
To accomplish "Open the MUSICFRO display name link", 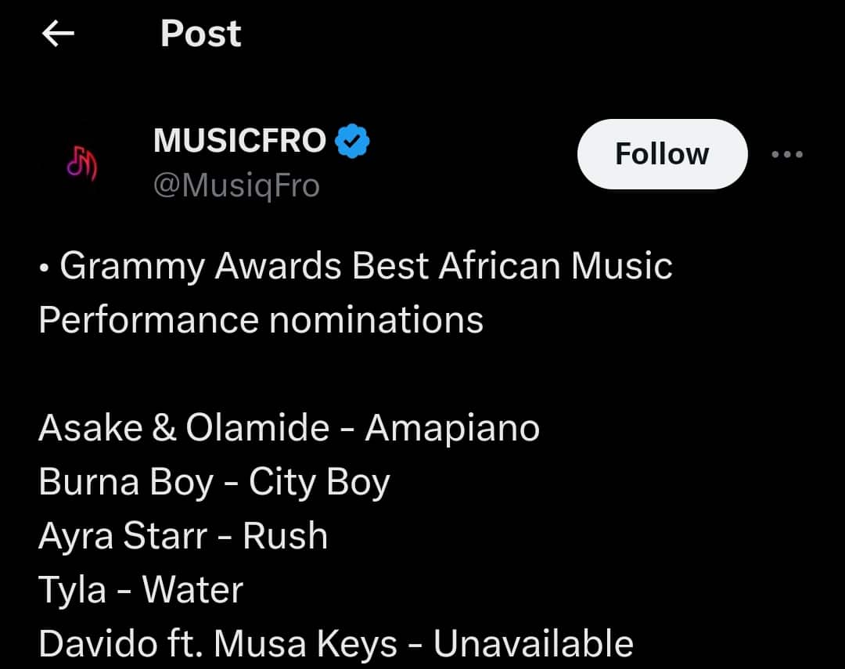I will pos(239,141).
